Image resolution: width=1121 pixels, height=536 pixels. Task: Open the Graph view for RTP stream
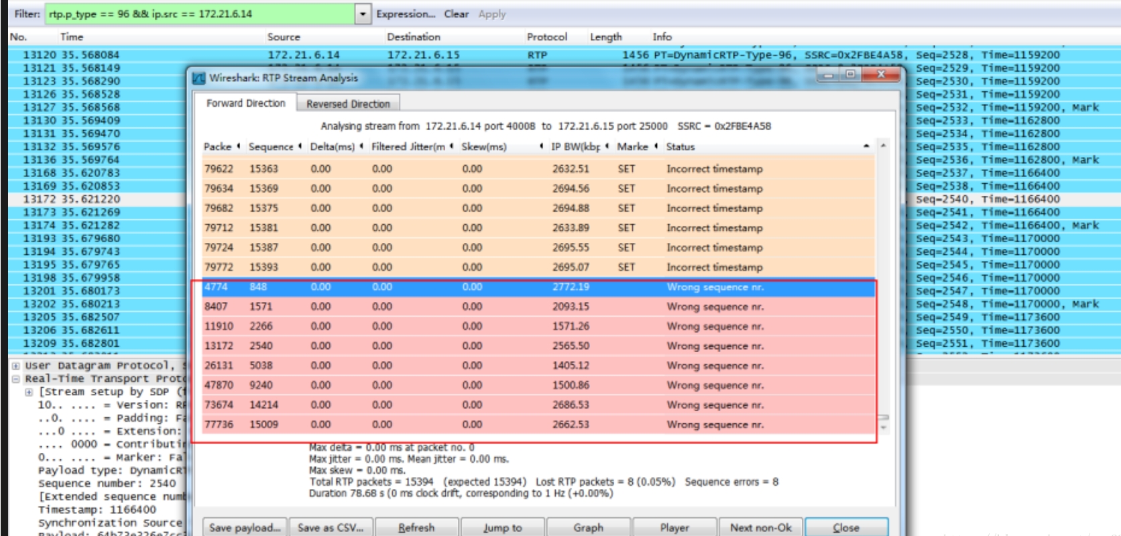[588, 527]
